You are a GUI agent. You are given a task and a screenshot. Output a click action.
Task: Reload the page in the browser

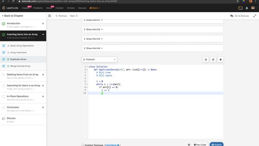click(x=13, y=1)
